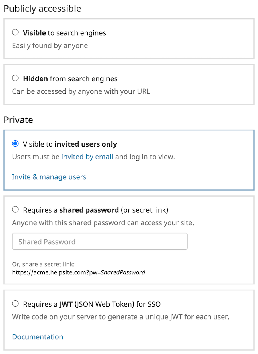Choose the invited users only radio button
The image size is (258, 354).
(x=15, y=144)
